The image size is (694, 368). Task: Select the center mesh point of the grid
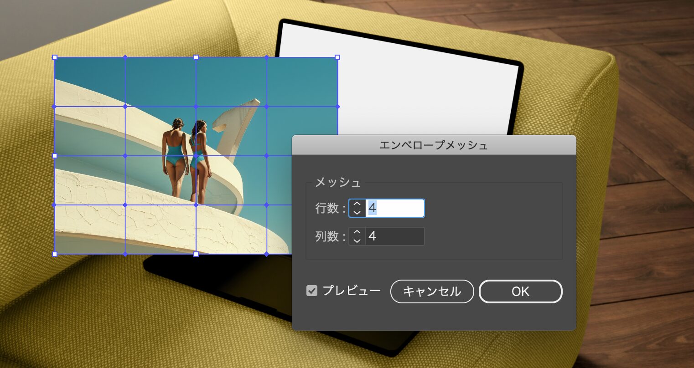pos(196,156)
